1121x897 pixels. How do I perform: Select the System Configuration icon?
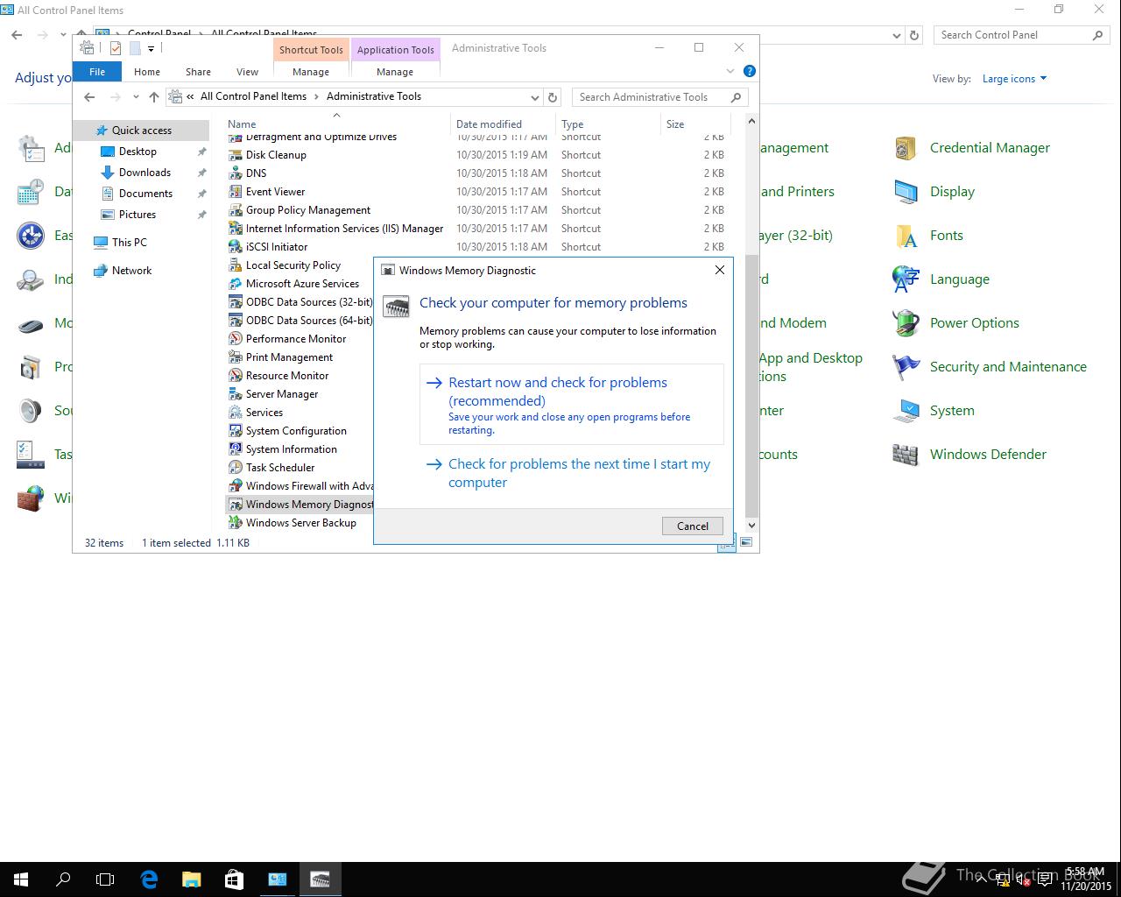pyautogui.click(x=235, y=431)
